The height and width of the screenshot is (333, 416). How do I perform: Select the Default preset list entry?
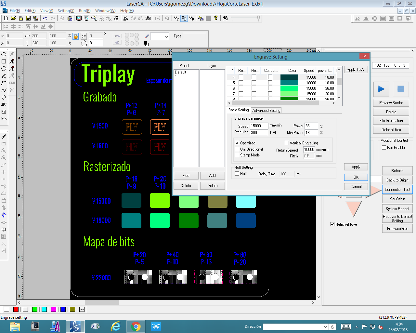coord(180,72)
